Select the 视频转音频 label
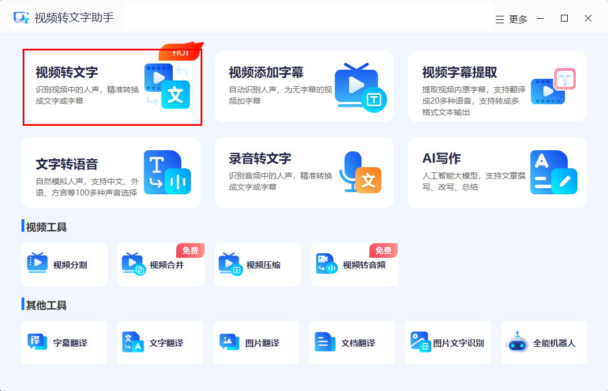Image resolution: width=608 pixels, height=391 pixels. coord(364,265)
